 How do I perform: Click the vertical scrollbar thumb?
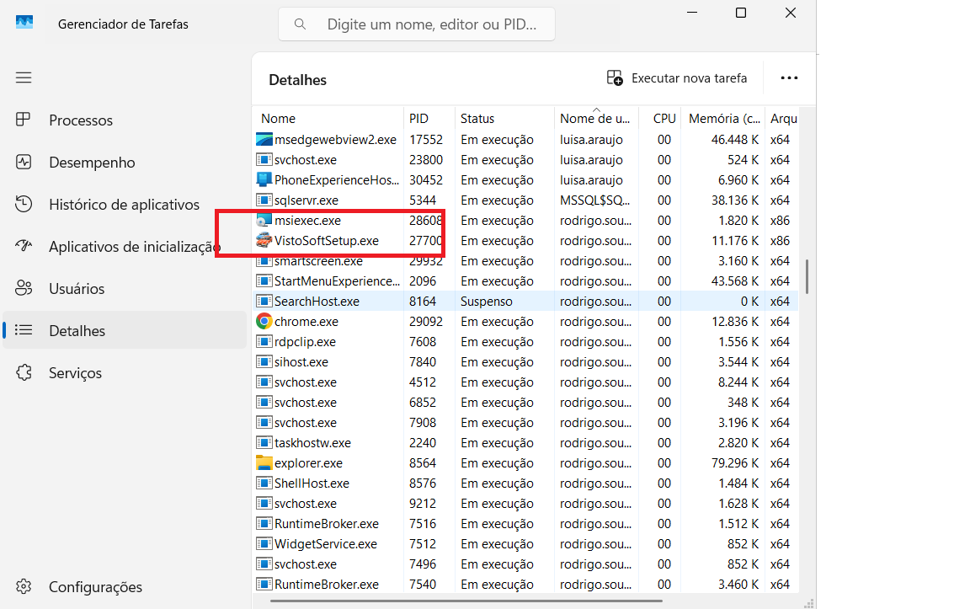[x=807, y=277]
